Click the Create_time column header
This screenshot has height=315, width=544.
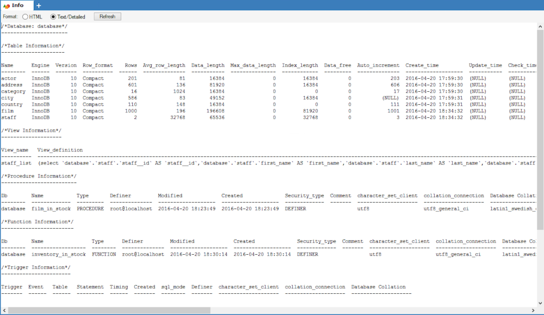(x=422, y=65)
